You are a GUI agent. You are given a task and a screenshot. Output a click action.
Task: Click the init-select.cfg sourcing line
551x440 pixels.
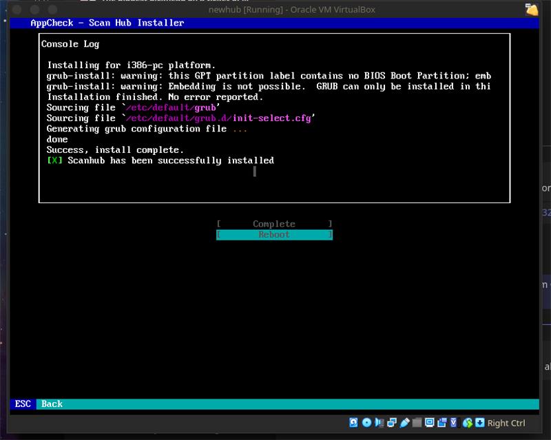coord(180,118)
